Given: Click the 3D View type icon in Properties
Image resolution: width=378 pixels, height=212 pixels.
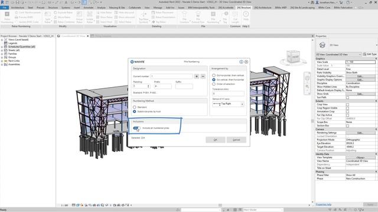Looking at the screenshot, I should (322, 45).
